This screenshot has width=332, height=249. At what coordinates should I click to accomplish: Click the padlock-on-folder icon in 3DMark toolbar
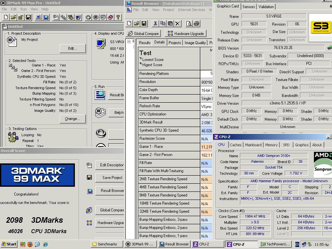pos(21,18)
